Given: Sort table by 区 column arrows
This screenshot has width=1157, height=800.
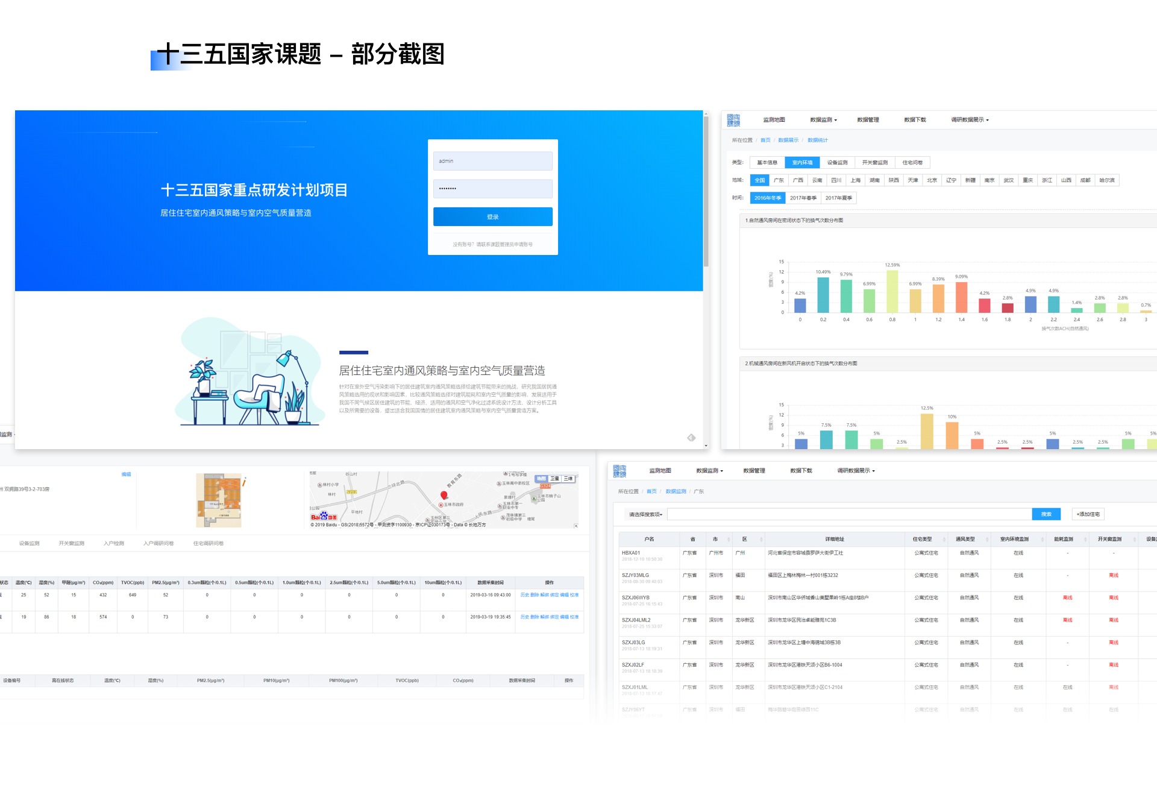Looking at the screenshot, I should coord(761,540).
